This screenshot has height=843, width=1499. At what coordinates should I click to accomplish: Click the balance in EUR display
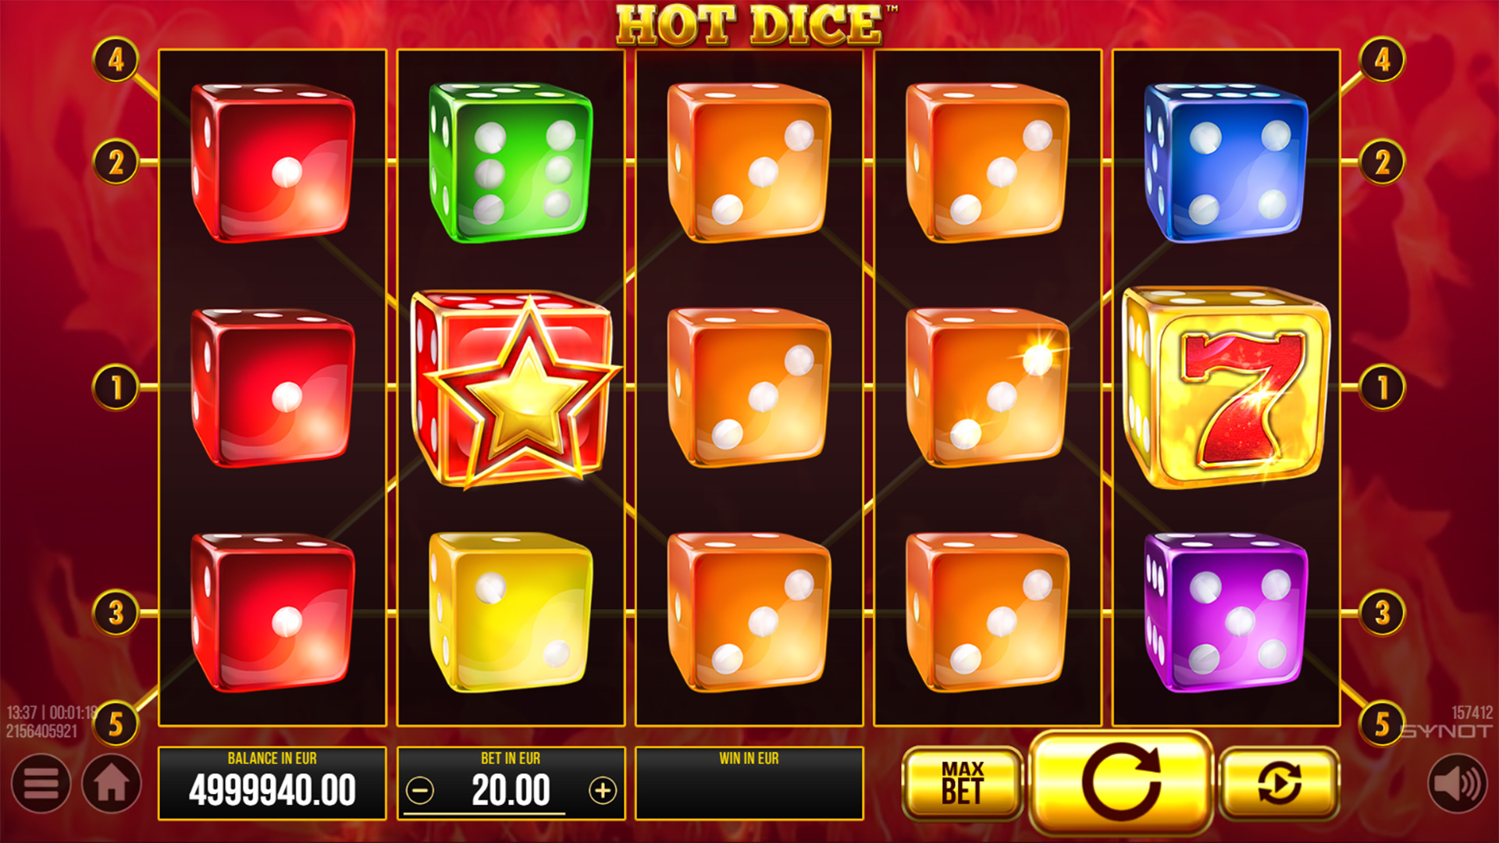272,783
